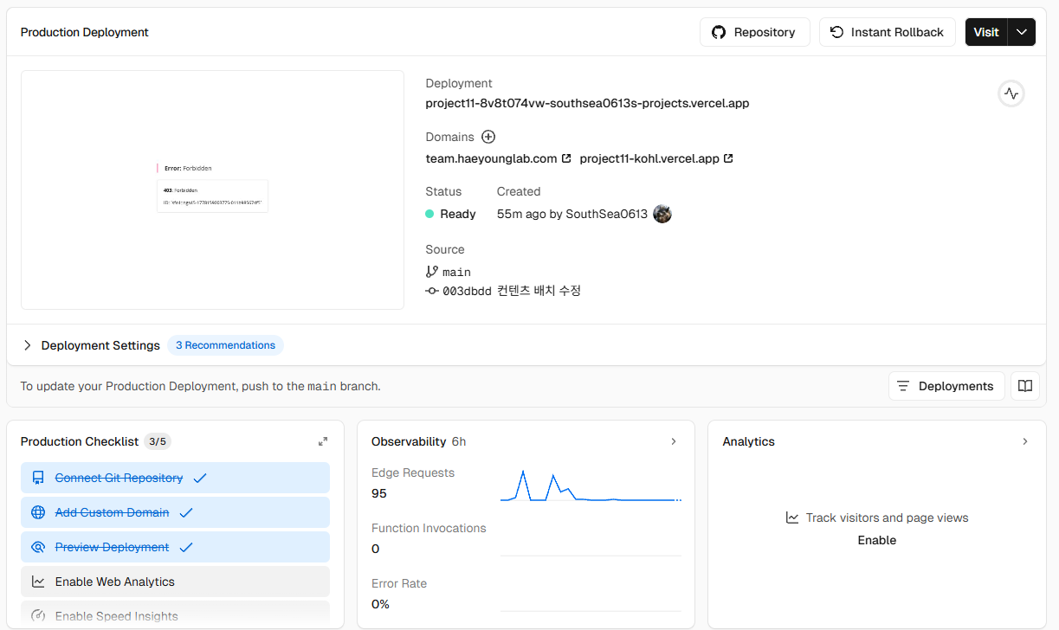Click Enable under Track visitors

pos(876,540)
